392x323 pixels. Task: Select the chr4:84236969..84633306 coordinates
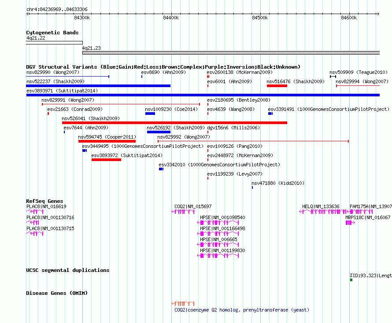57,9
